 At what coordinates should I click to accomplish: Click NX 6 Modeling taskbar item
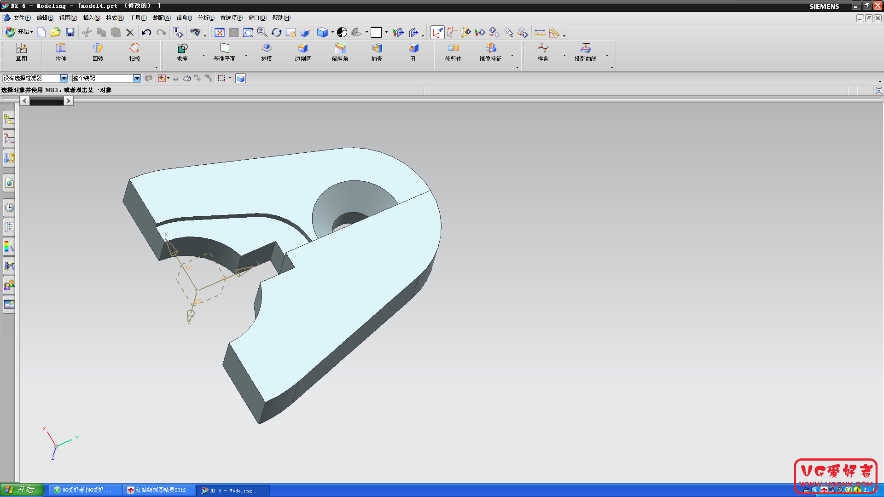pos(233,490)
